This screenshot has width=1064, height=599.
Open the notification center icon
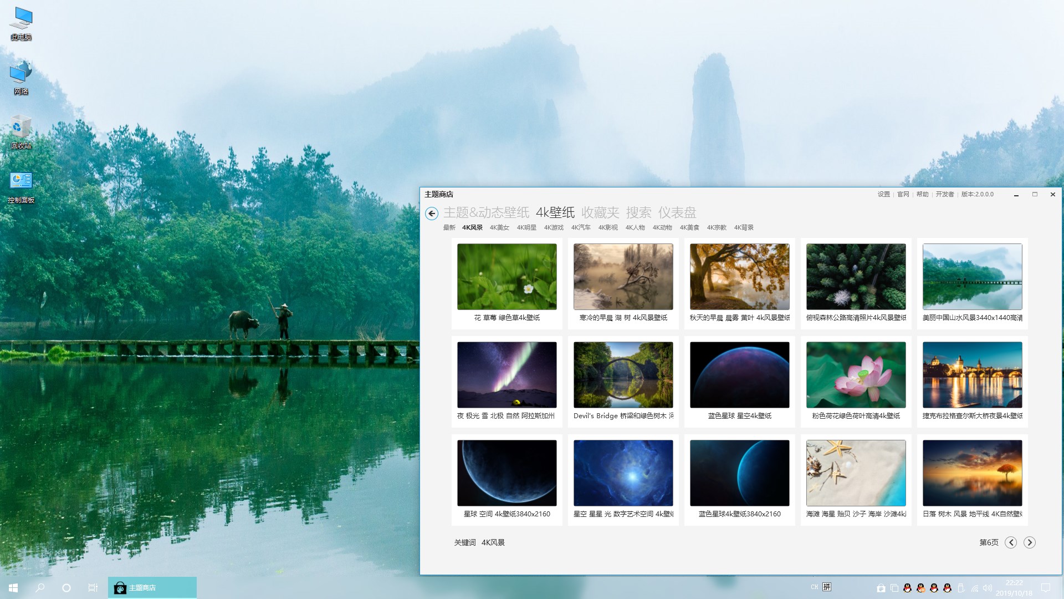(x=1046, y=588)
